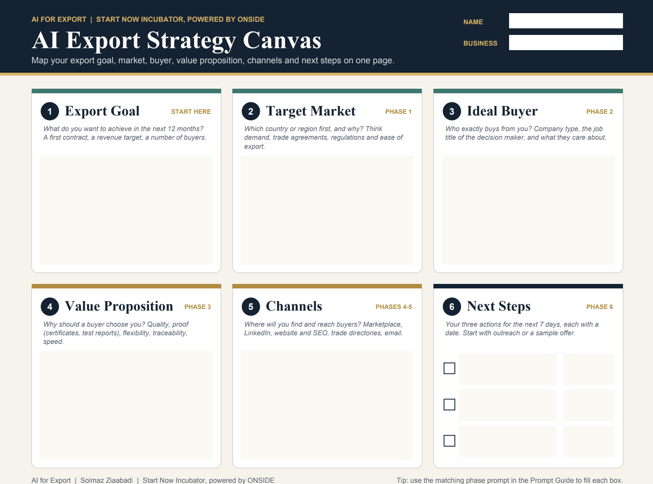Image resolution: width=653 pixels, height=484 pixels.
Task: Tick the second Next Steps checkbox
Action: pos(449,405)
